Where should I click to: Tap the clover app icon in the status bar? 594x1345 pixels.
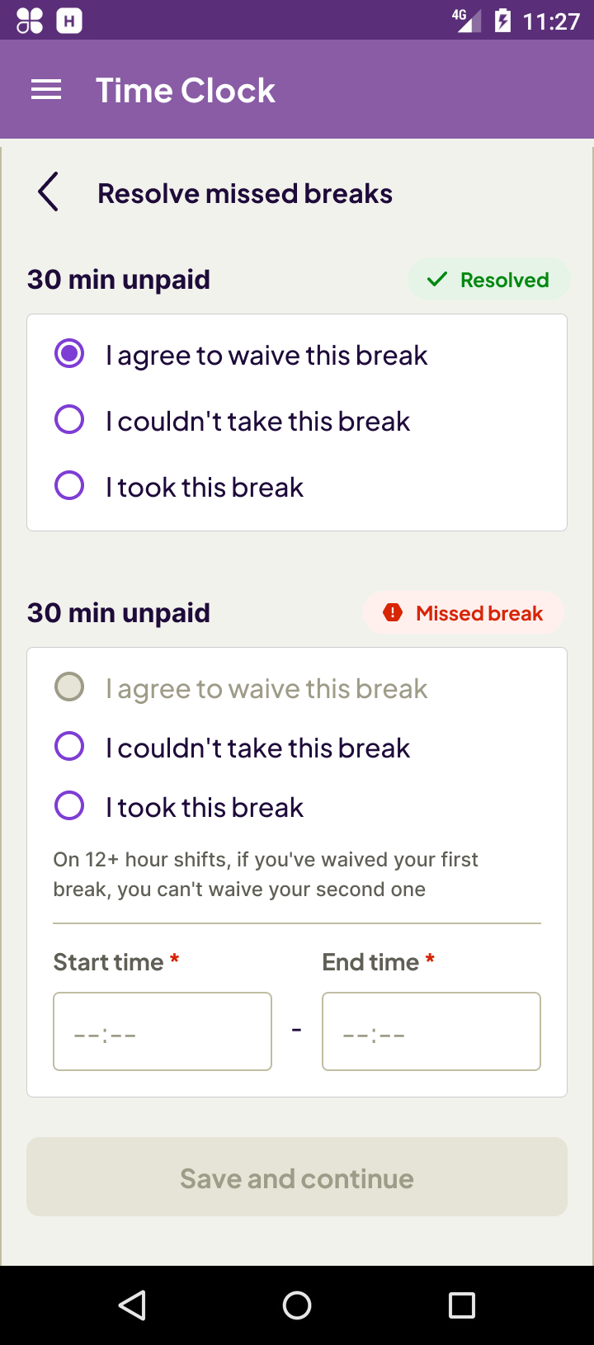pos(29,21)
